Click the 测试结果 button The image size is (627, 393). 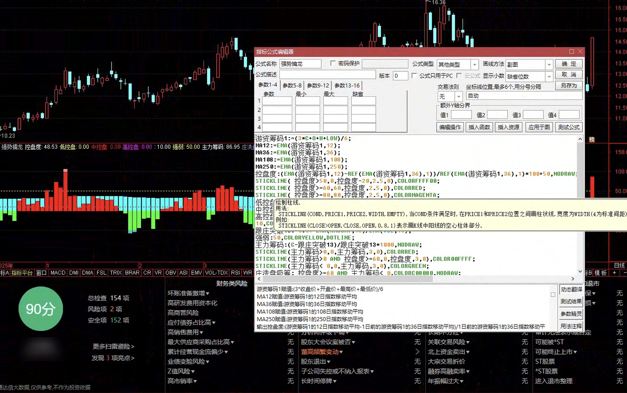pyautogui.click(x=571, y=302)
